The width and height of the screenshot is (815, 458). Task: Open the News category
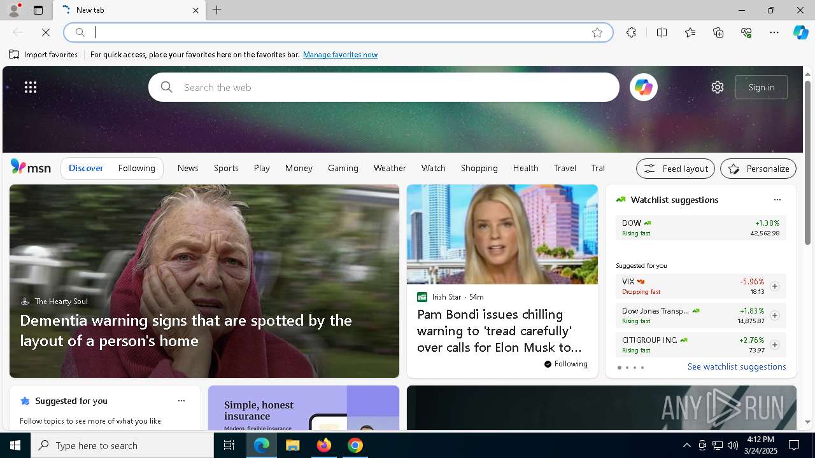click(188, 168)
